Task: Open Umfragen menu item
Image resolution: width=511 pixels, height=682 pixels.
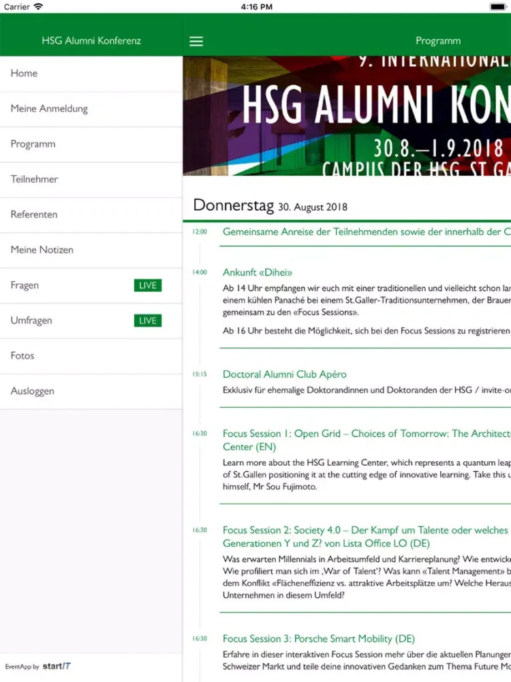Action: tap(91, 321)
